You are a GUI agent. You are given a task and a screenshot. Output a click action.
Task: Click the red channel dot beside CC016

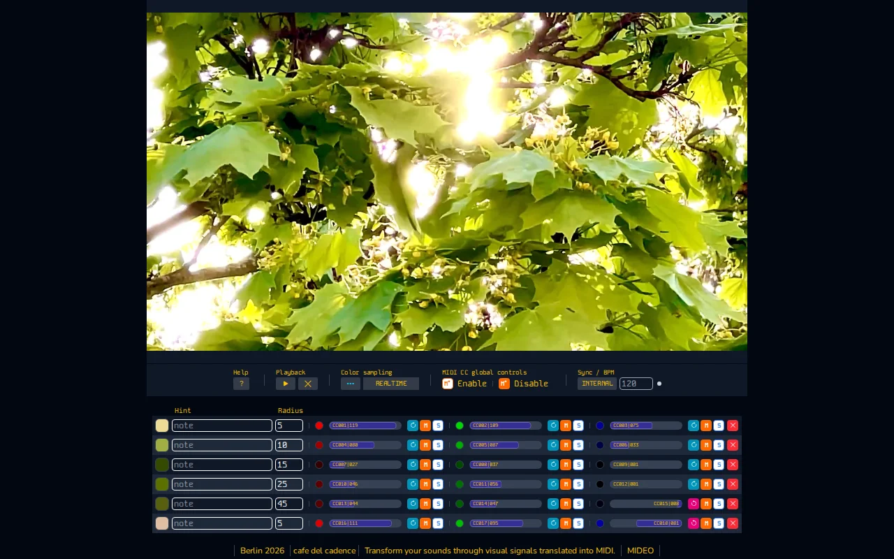(319, 523)
